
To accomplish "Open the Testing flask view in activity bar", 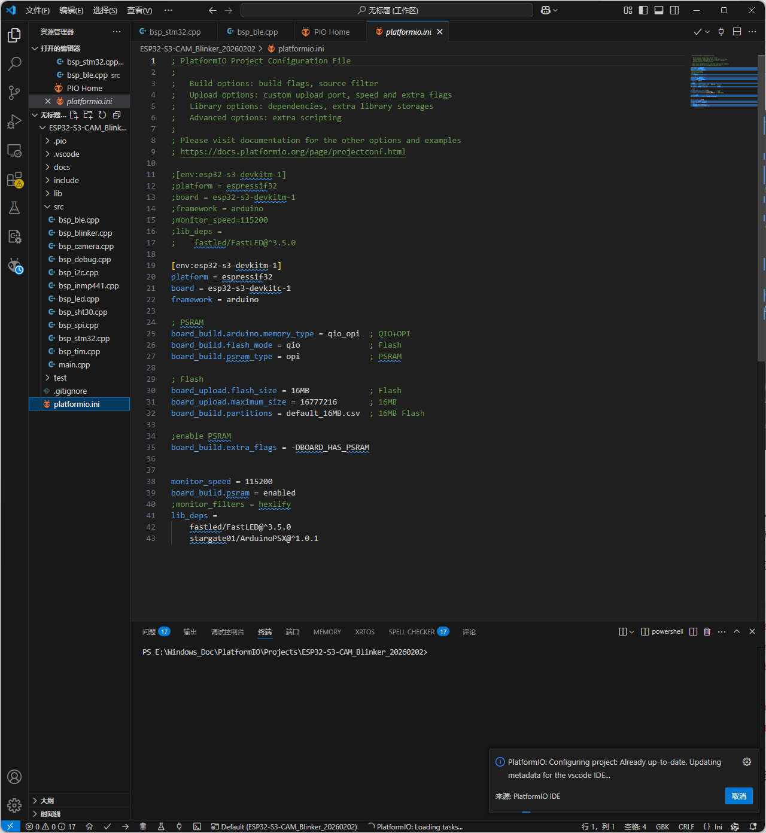I will pyautogui.click(x=14, y=208).
